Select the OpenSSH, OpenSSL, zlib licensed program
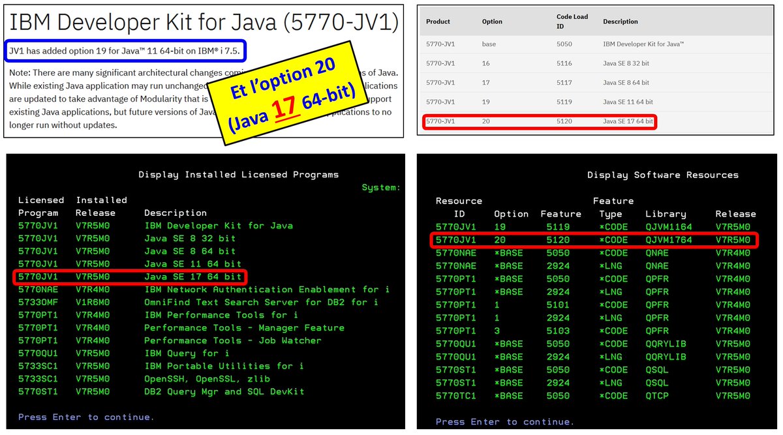 point(209,379)
